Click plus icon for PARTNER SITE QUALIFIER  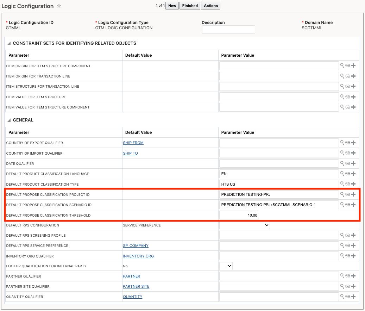[353, 286]
